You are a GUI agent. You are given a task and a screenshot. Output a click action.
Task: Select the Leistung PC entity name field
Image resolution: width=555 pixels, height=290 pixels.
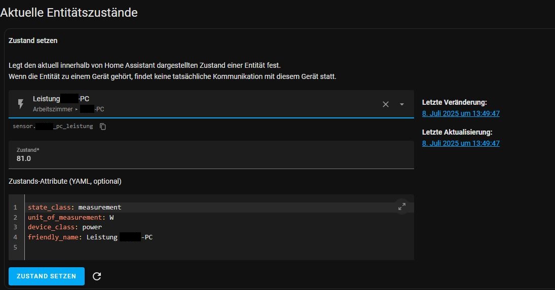click(211, 104)
